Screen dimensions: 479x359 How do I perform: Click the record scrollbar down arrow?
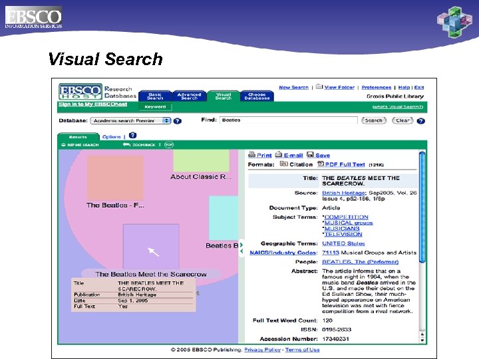pyautogui.click(x=422, y=340)
